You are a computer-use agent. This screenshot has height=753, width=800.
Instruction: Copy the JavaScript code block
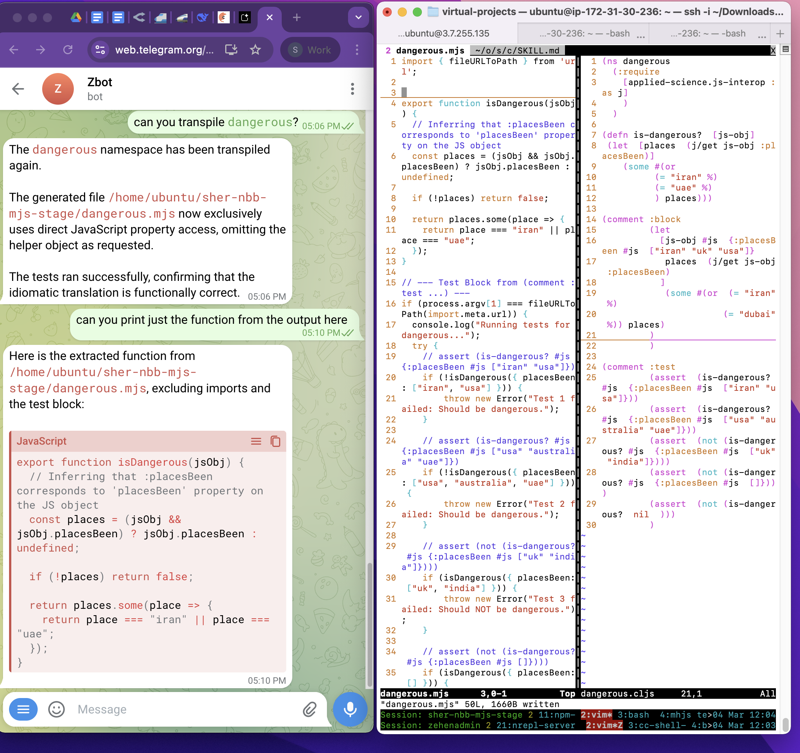pos(275,441)
